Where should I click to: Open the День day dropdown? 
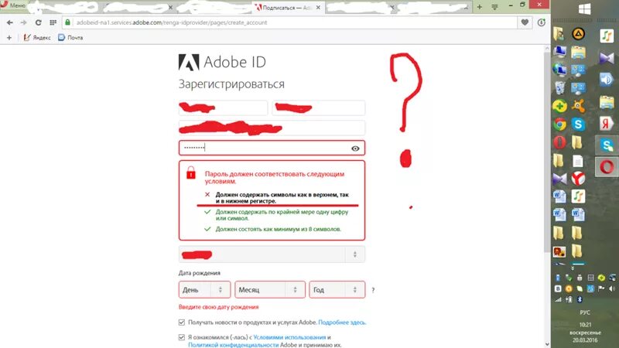(x=204, y=289)
